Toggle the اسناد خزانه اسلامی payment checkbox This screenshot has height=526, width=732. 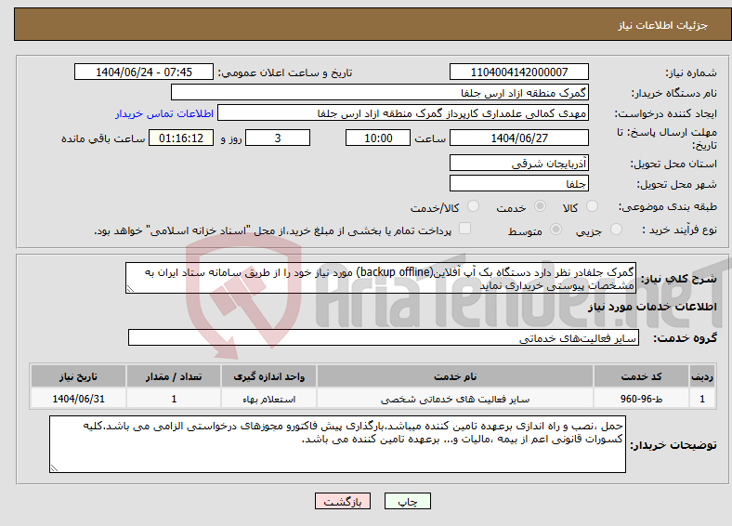click(x=465, y=228)
